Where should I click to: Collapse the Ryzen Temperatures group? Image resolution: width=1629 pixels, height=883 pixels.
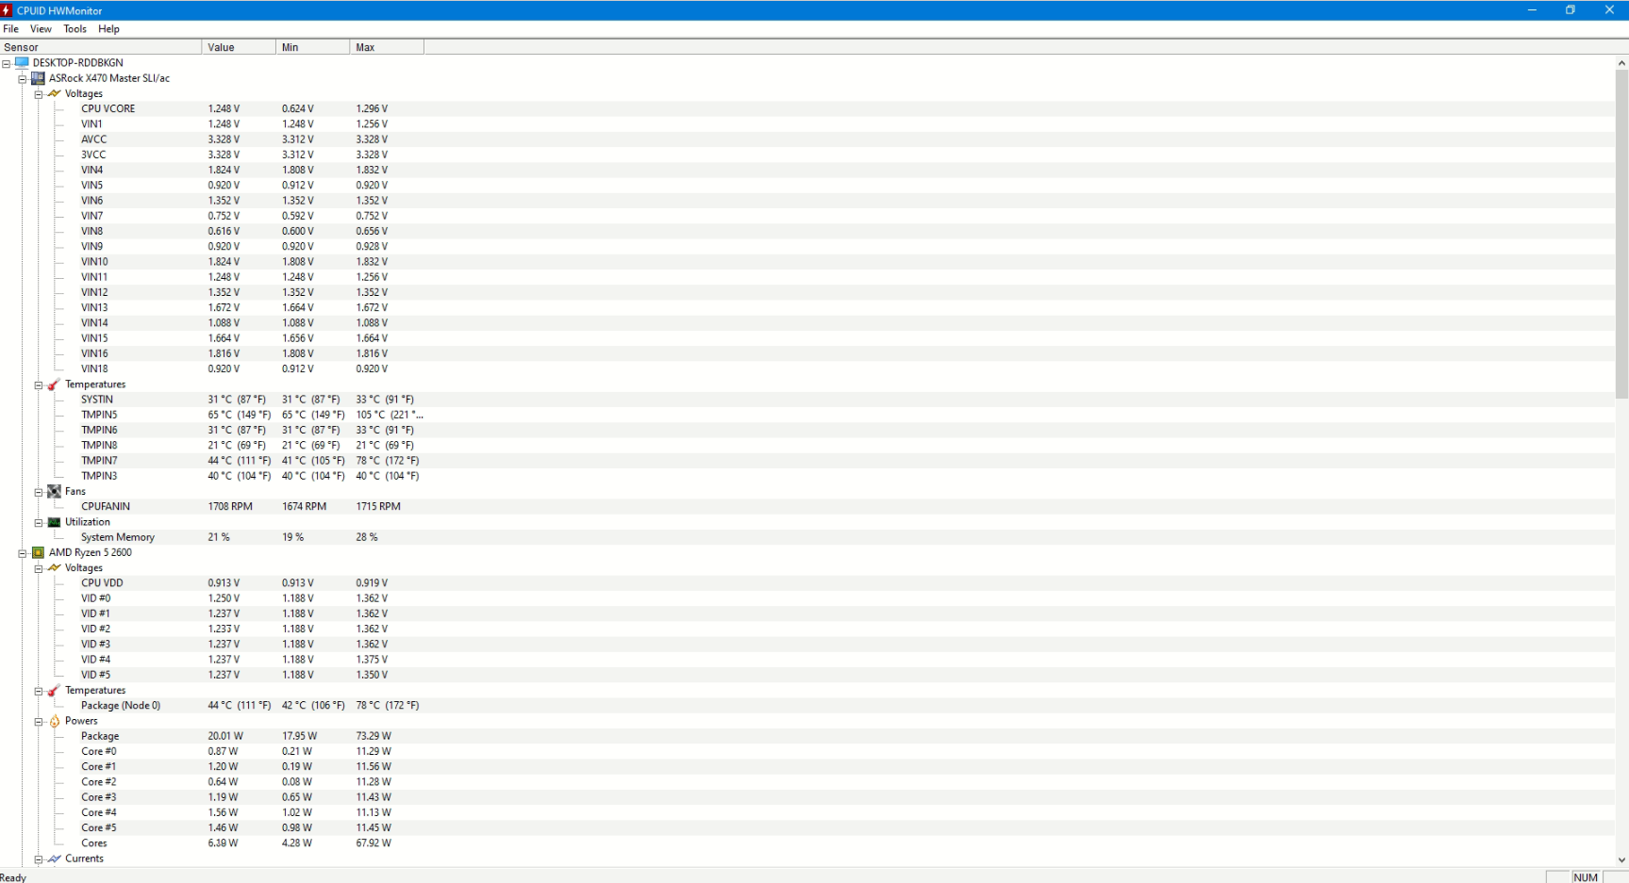pyautogui.click(x=39, y=691)
